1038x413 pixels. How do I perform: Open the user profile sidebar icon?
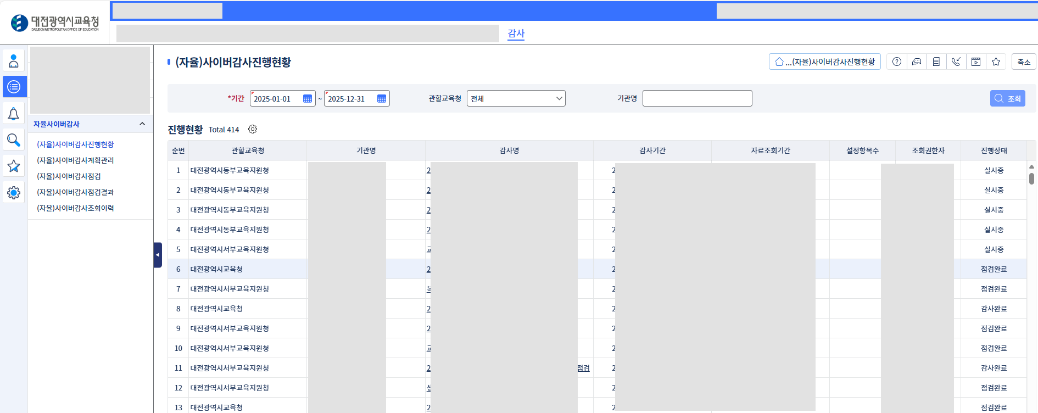14,61
